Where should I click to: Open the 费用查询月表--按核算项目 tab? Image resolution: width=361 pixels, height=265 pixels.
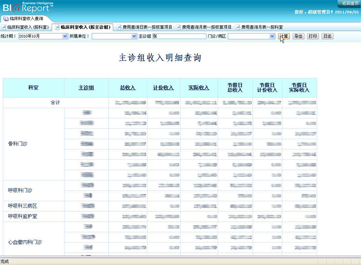(207, 27)
